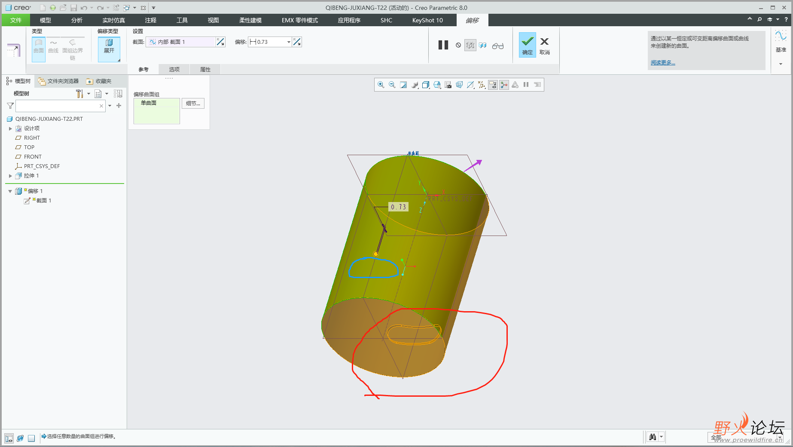This screenshot has height=447, width=793.
Task: Open the model tree settings hammer icon
Action: pyautogui.click(x=79, y=94)
